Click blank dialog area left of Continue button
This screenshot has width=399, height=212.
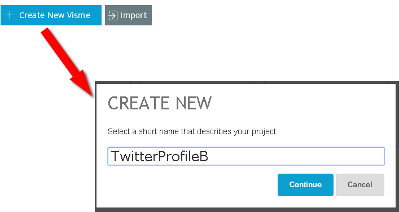point(191,185)
